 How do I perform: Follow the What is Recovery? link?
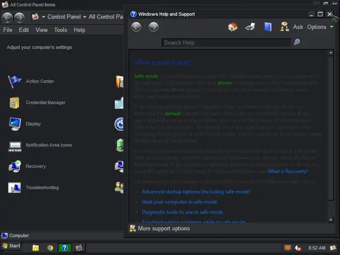click(288, 171)
